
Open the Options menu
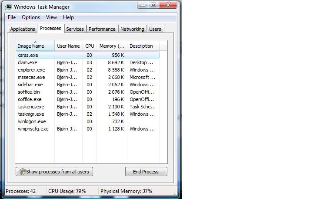click(31, 17)
